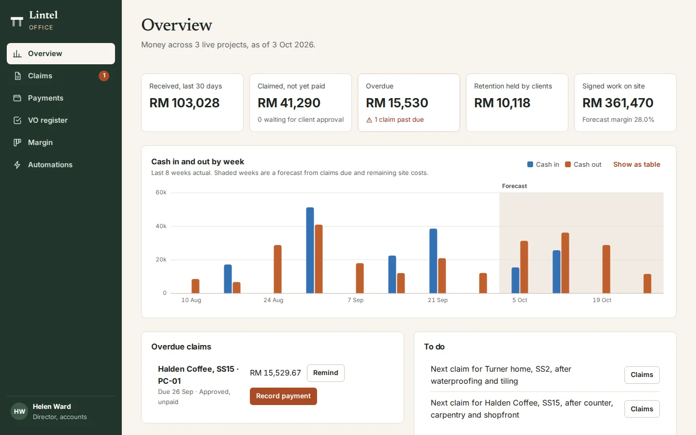Click the "Forecast" label above chart
696x435 pixels.
coord(514,186)
